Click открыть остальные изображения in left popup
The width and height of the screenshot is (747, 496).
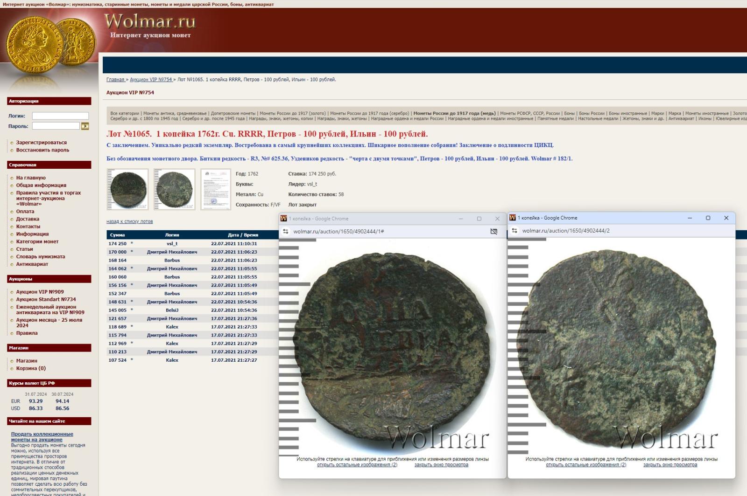point(357,465)
